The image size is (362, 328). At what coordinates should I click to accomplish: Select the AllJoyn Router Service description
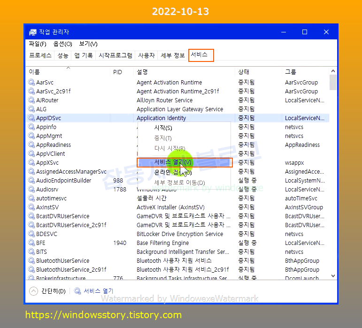click(x=165, y=100)
